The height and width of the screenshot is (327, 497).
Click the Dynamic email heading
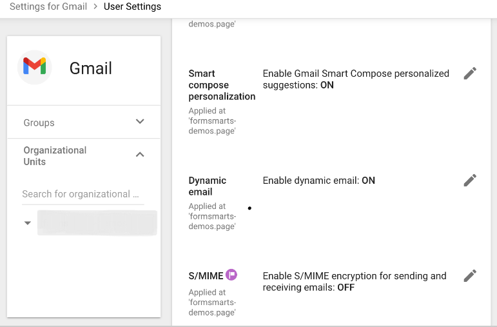pyautogui.click(x=208, y=186)
